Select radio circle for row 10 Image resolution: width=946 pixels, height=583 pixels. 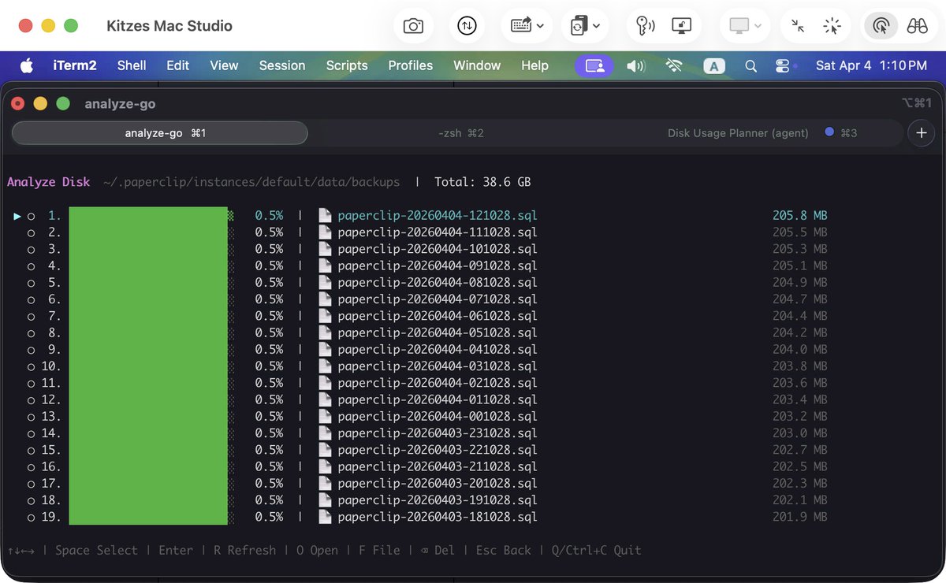(32, 366)
